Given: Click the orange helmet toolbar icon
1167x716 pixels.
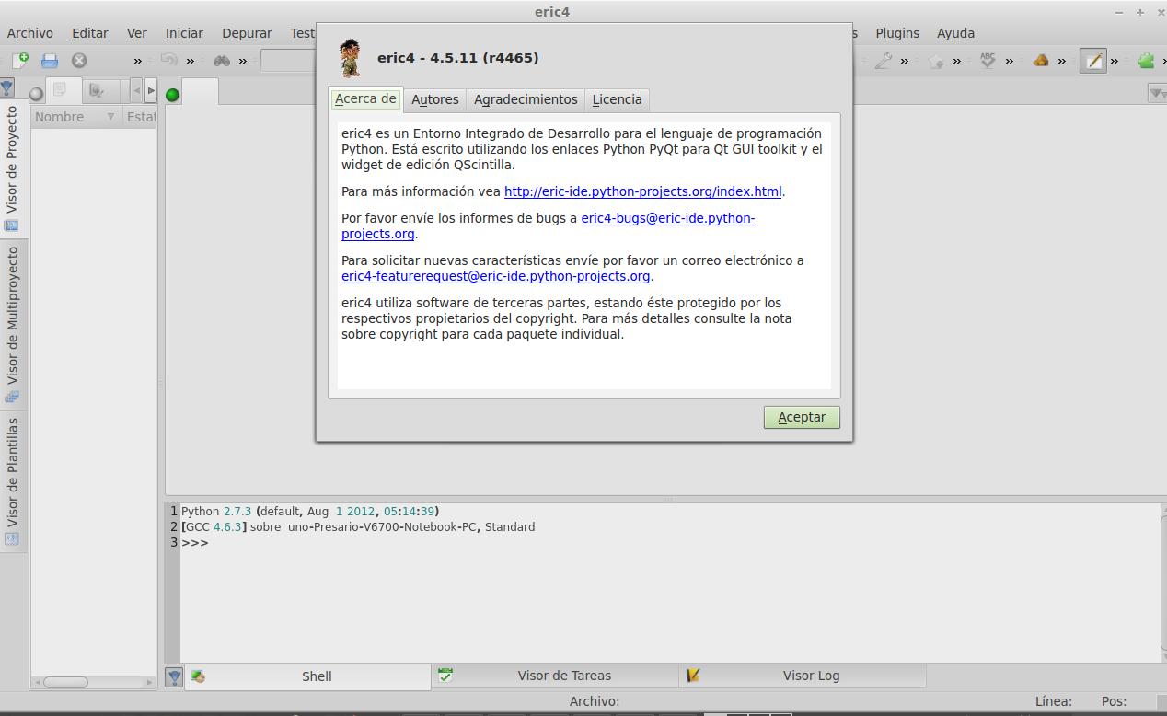Looking at the screenshot, I should click(1041, 61).
